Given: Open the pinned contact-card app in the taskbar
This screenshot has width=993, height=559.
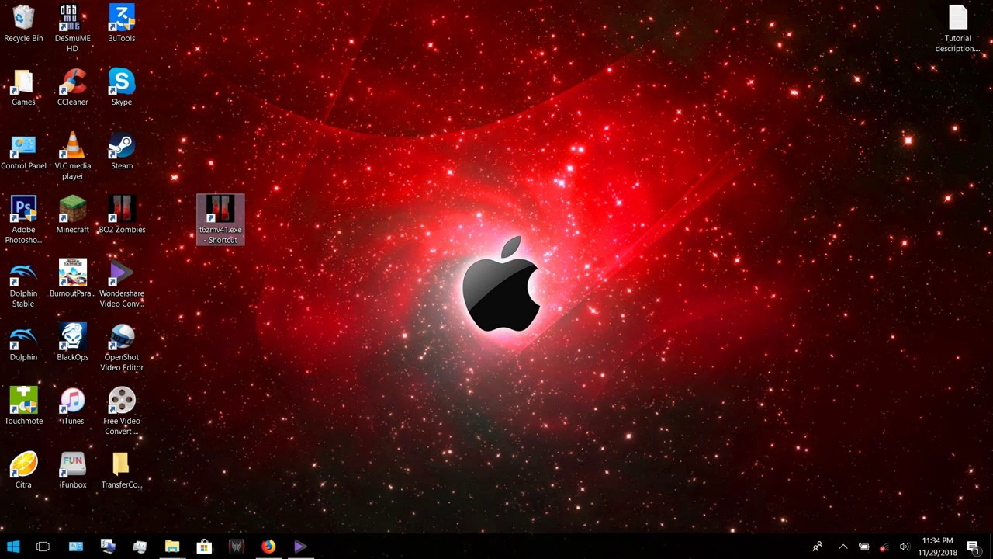Looking at the screenshot, I should (x=75, y=547).
